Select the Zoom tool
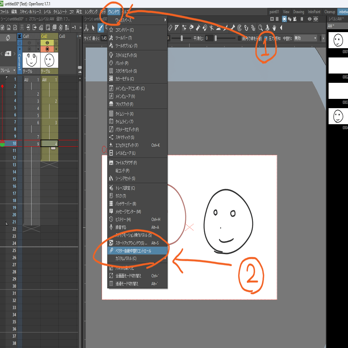348x348 pixels. pyautogui.click(x=260, y=28)
